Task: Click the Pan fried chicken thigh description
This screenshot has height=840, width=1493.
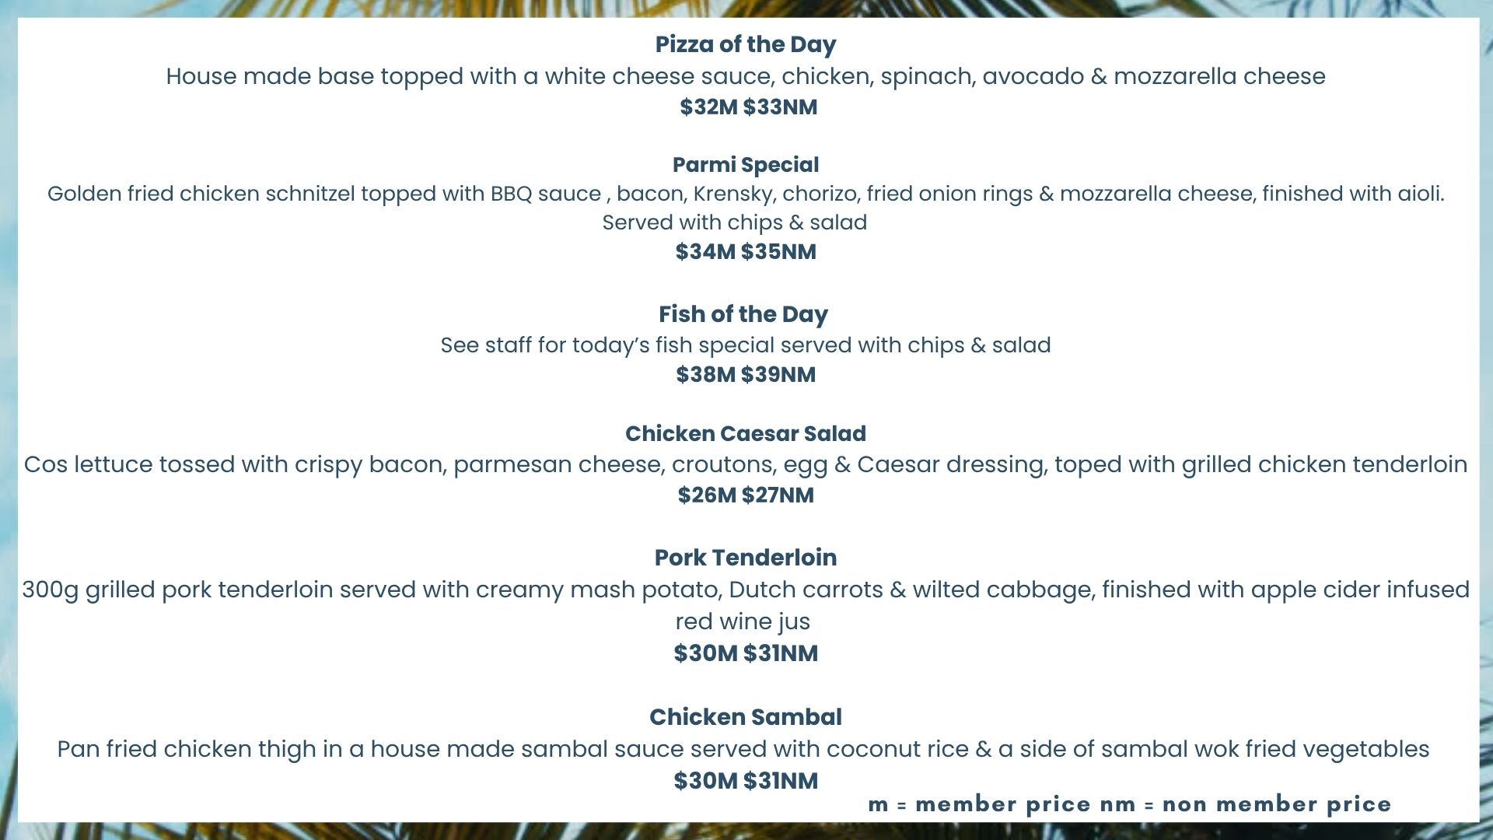Action: (743, 749)
